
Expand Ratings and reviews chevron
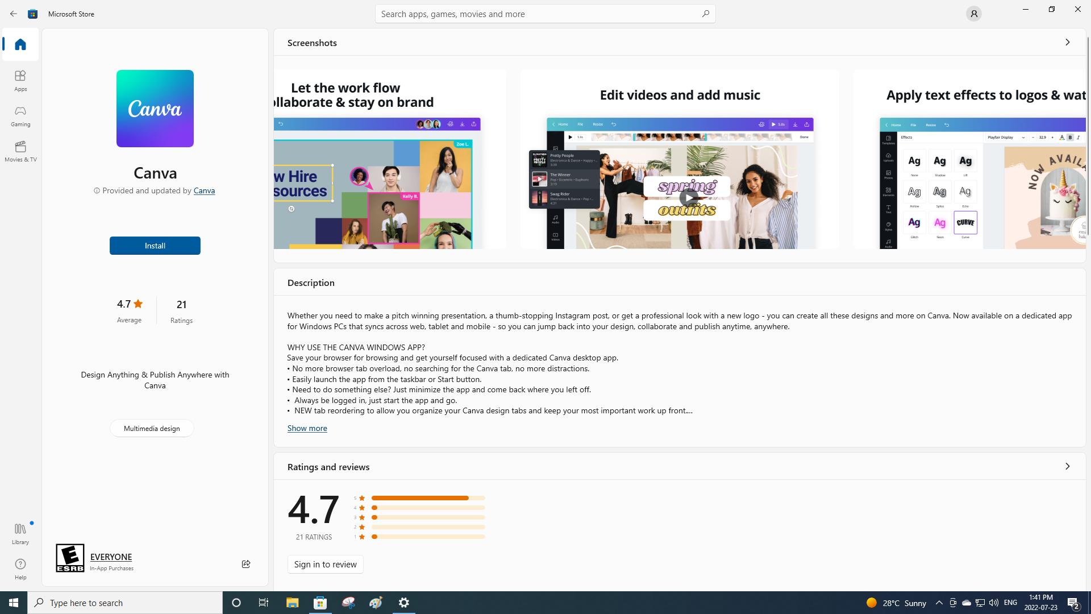[x=1067, y=467]
